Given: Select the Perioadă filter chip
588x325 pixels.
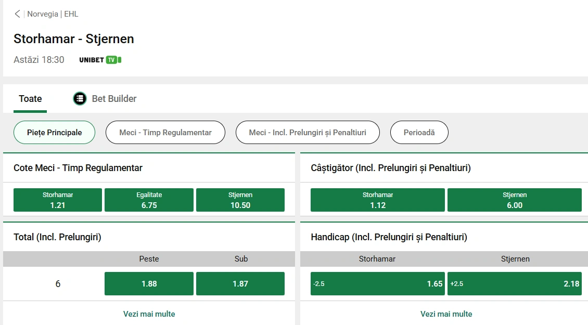Looking at the screenshot, I should pyautogui.click(x=419, y=133).
